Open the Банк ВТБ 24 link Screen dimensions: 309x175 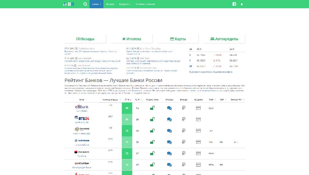pyautogui.click(x=82, y=122)
